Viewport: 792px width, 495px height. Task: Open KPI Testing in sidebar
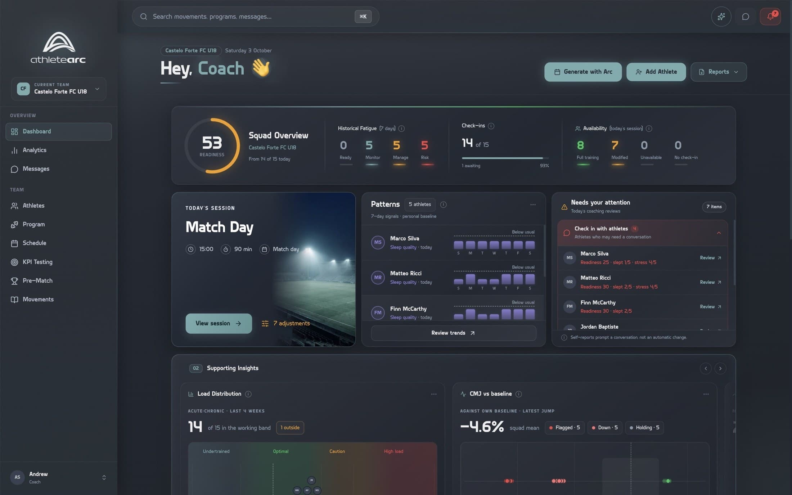pyautogui.click(x=58, y=262)
